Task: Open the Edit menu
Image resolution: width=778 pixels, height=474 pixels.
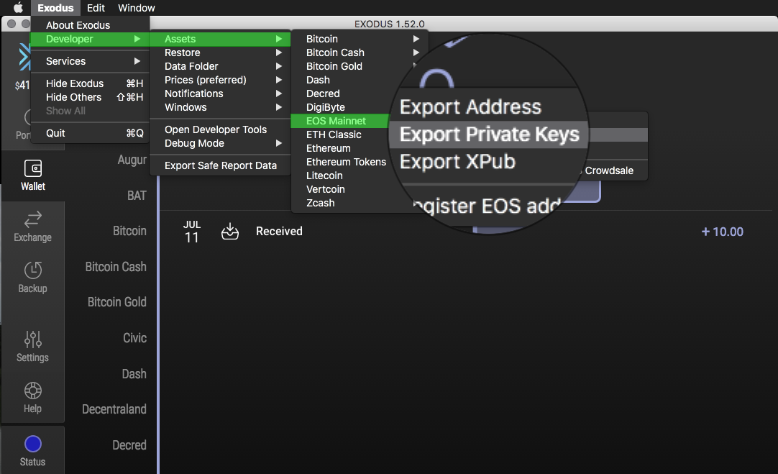Action: point(96,7)
